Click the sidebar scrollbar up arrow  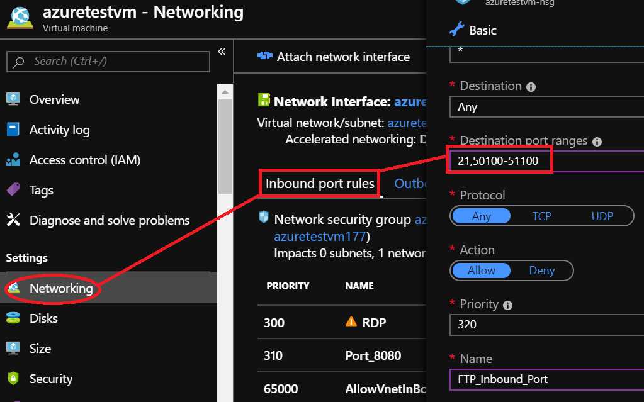[x=225, y=92]
